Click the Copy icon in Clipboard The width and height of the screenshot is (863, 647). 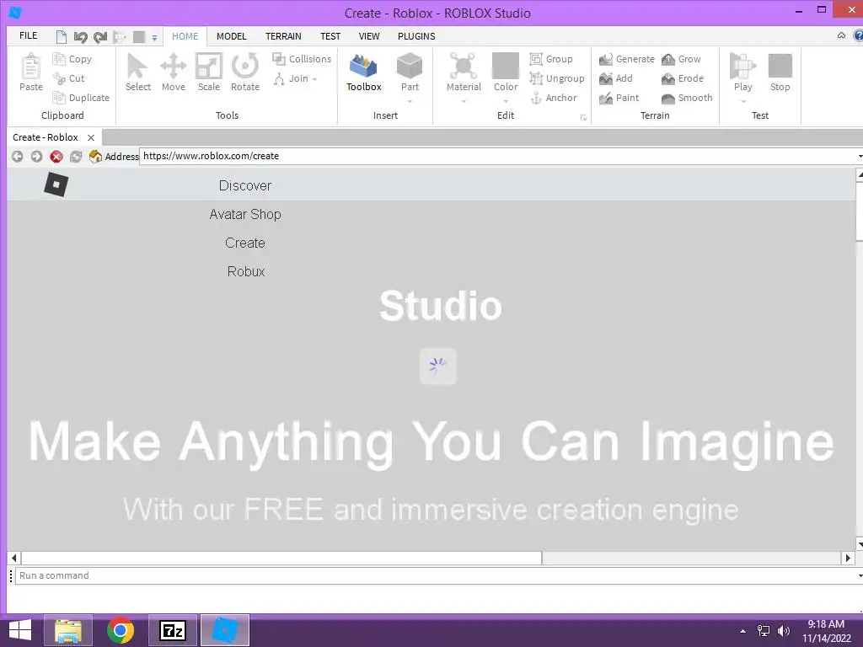click(x=59, y=59)
